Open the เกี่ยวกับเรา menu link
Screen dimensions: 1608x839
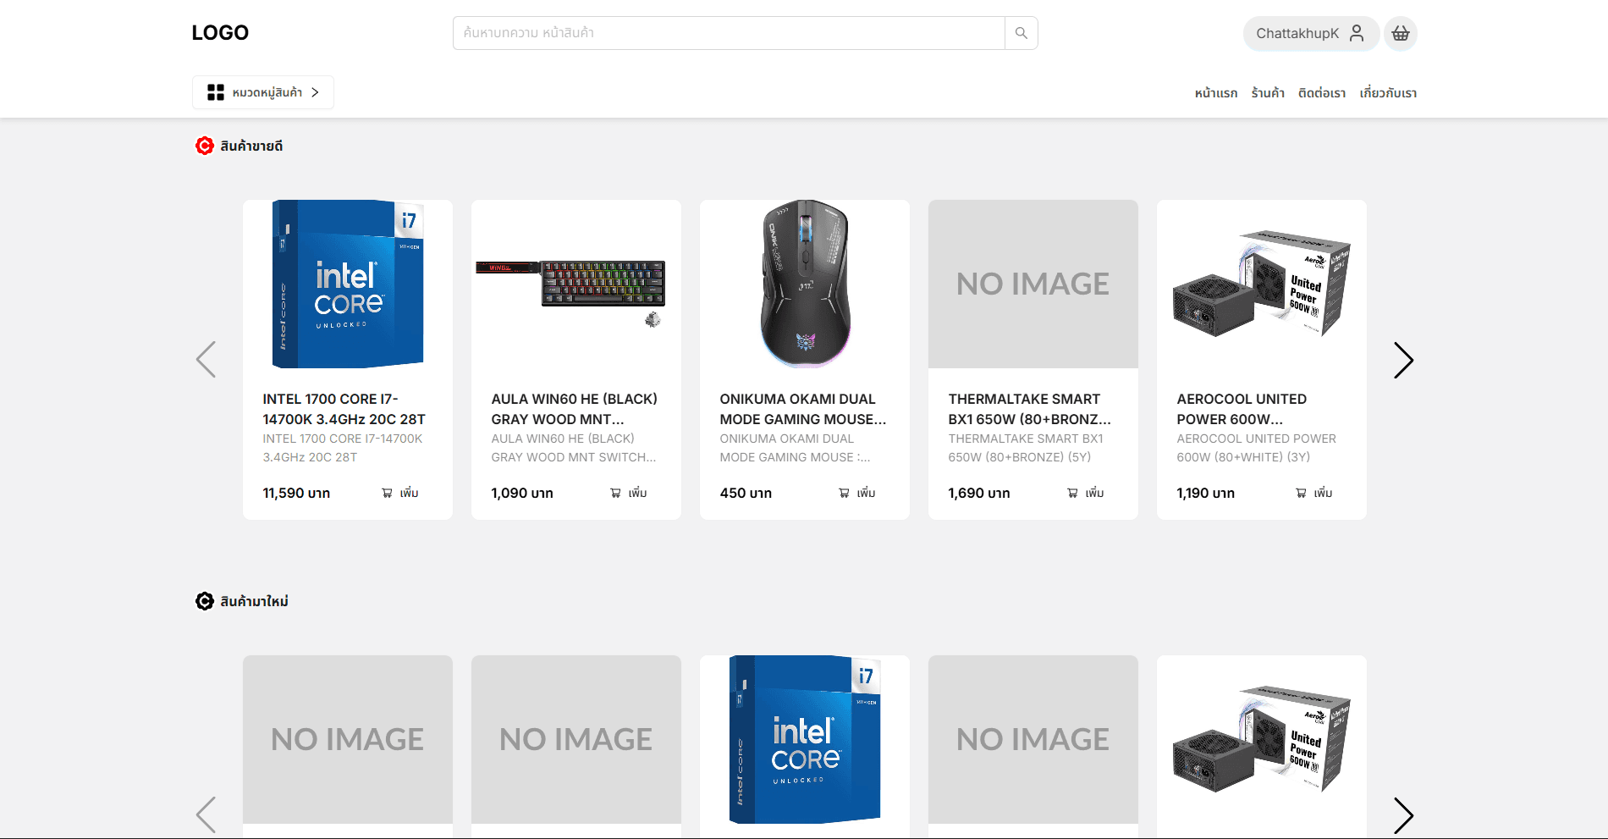pyautogui.click(x=1388, y=93)
